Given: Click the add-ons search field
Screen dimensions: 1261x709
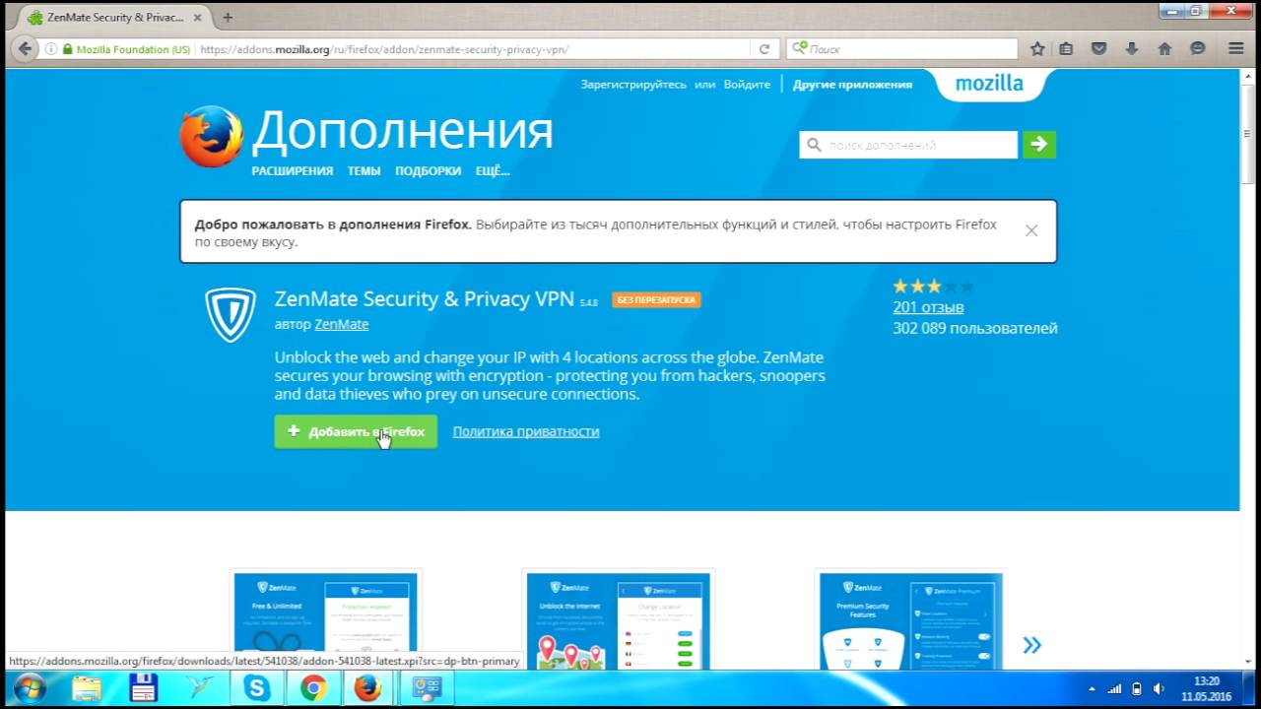Looking at the screenshot, I should click(908, 145).
